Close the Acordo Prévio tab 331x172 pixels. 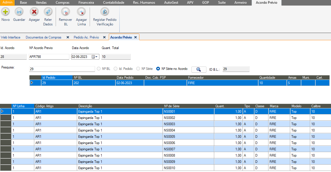[x=135, y=37]
